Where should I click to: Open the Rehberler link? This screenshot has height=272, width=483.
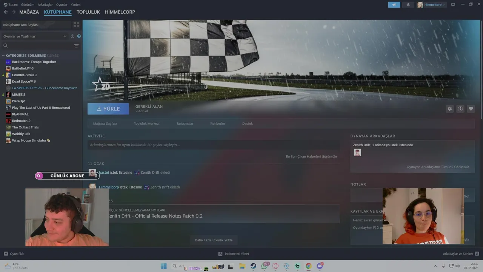click(218, 124)
